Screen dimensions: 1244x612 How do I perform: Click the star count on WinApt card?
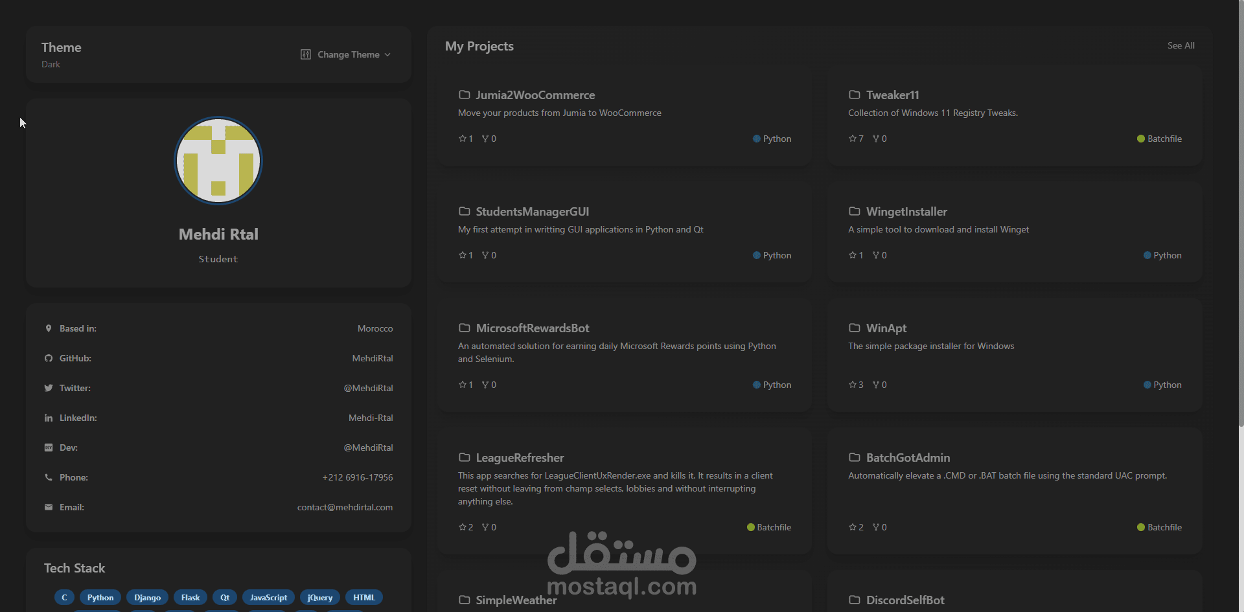(856, 385)
